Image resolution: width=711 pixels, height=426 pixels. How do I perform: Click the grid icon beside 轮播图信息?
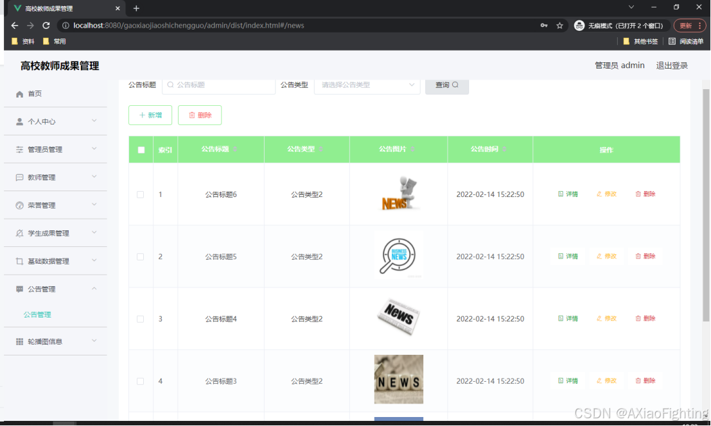click(19, 342)
